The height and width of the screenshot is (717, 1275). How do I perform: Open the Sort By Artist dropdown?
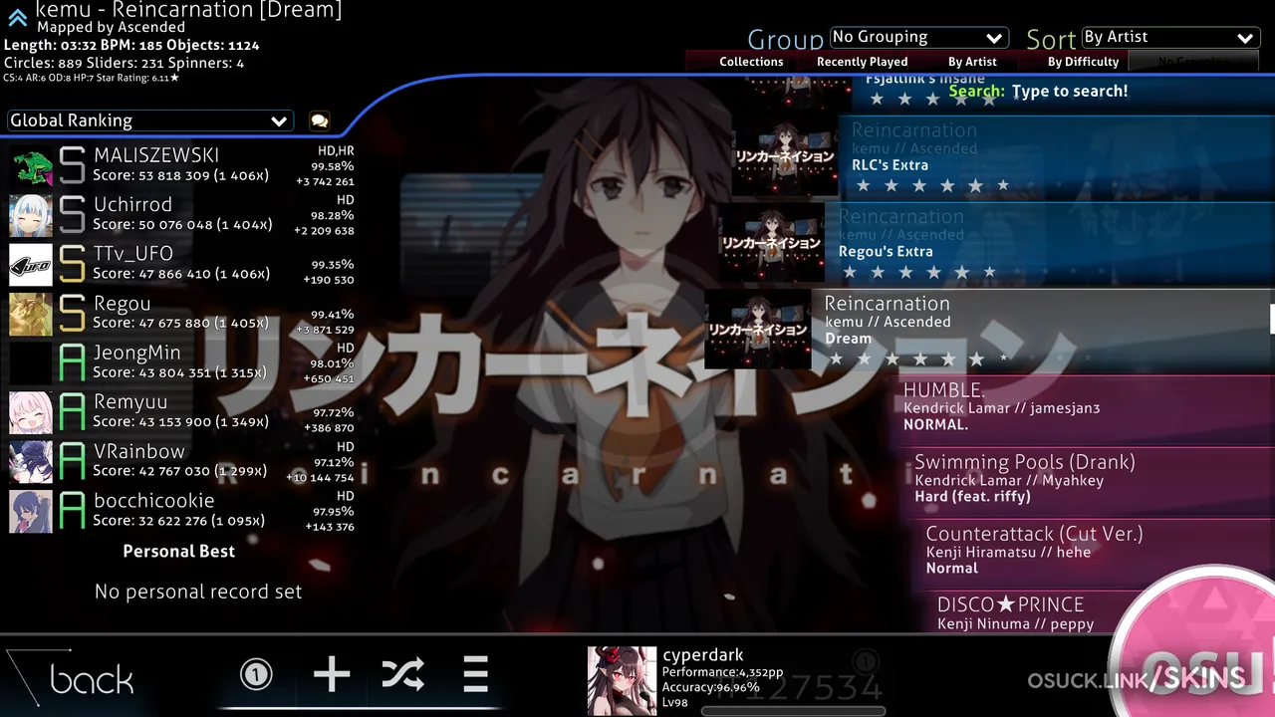pos(1171,38)
